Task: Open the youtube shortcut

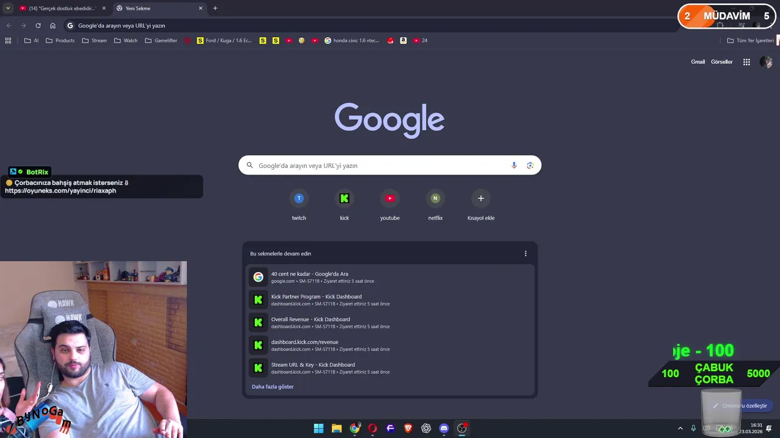Action: [x=390, y=205]
